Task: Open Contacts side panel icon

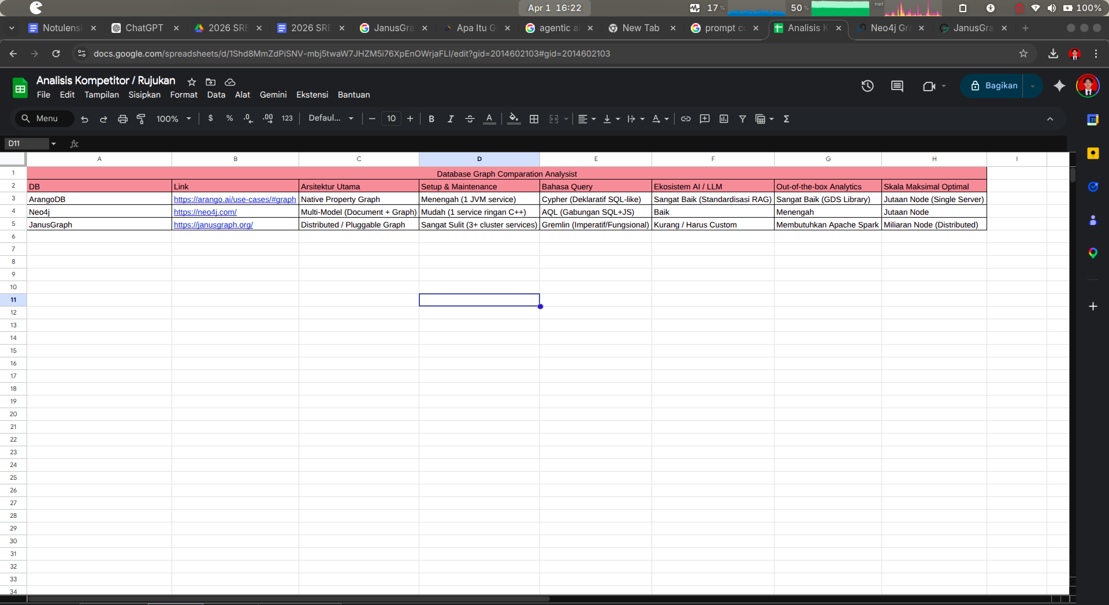Action: (1092, 220)
